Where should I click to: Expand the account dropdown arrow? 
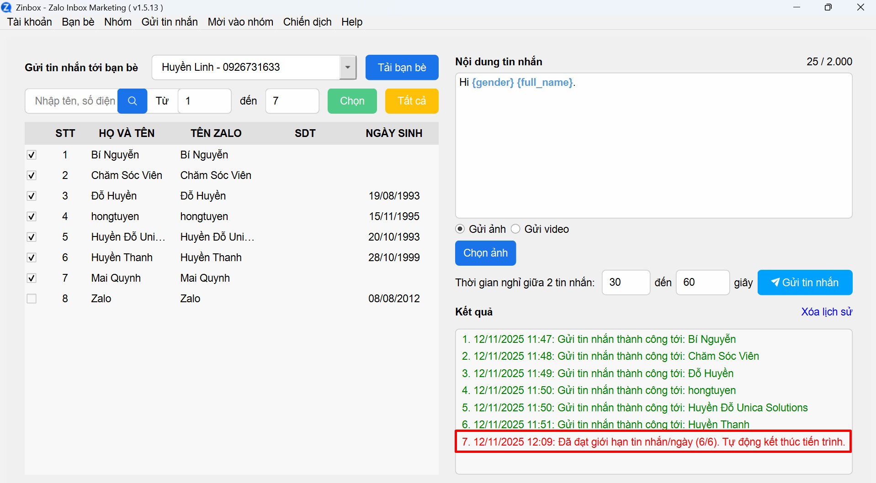[348, 68]
